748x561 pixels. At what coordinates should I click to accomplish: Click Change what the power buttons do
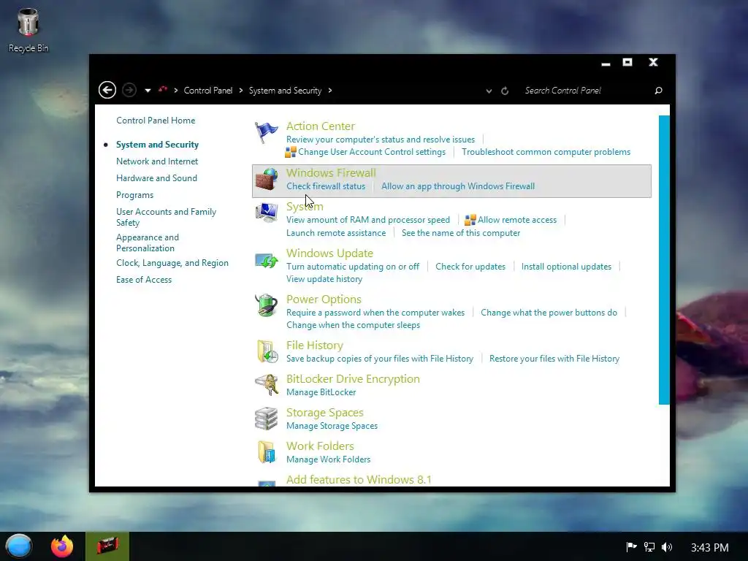click(x=549, y=313)
